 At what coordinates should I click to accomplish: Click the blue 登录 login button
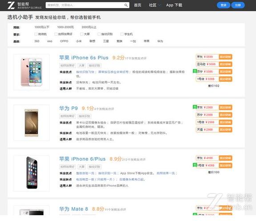click(223, 5)
